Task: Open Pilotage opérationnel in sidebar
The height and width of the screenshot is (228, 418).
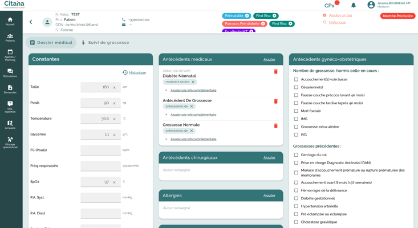Action: (x=10, y=142)
